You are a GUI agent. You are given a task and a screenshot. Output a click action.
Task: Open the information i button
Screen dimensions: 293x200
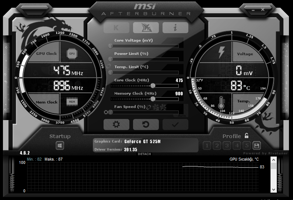pyautogui.click(x=175, y=28)
